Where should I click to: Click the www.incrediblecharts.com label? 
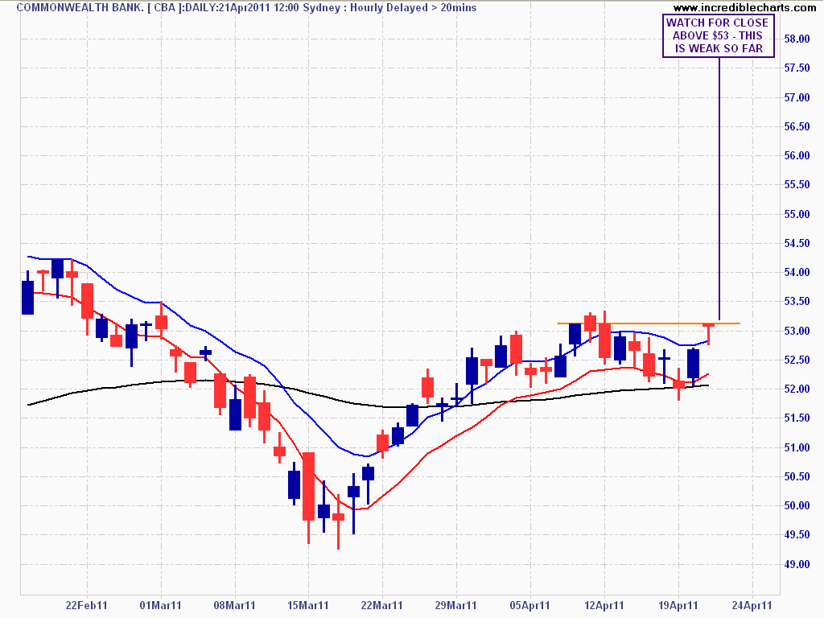(x=744, y=7)
